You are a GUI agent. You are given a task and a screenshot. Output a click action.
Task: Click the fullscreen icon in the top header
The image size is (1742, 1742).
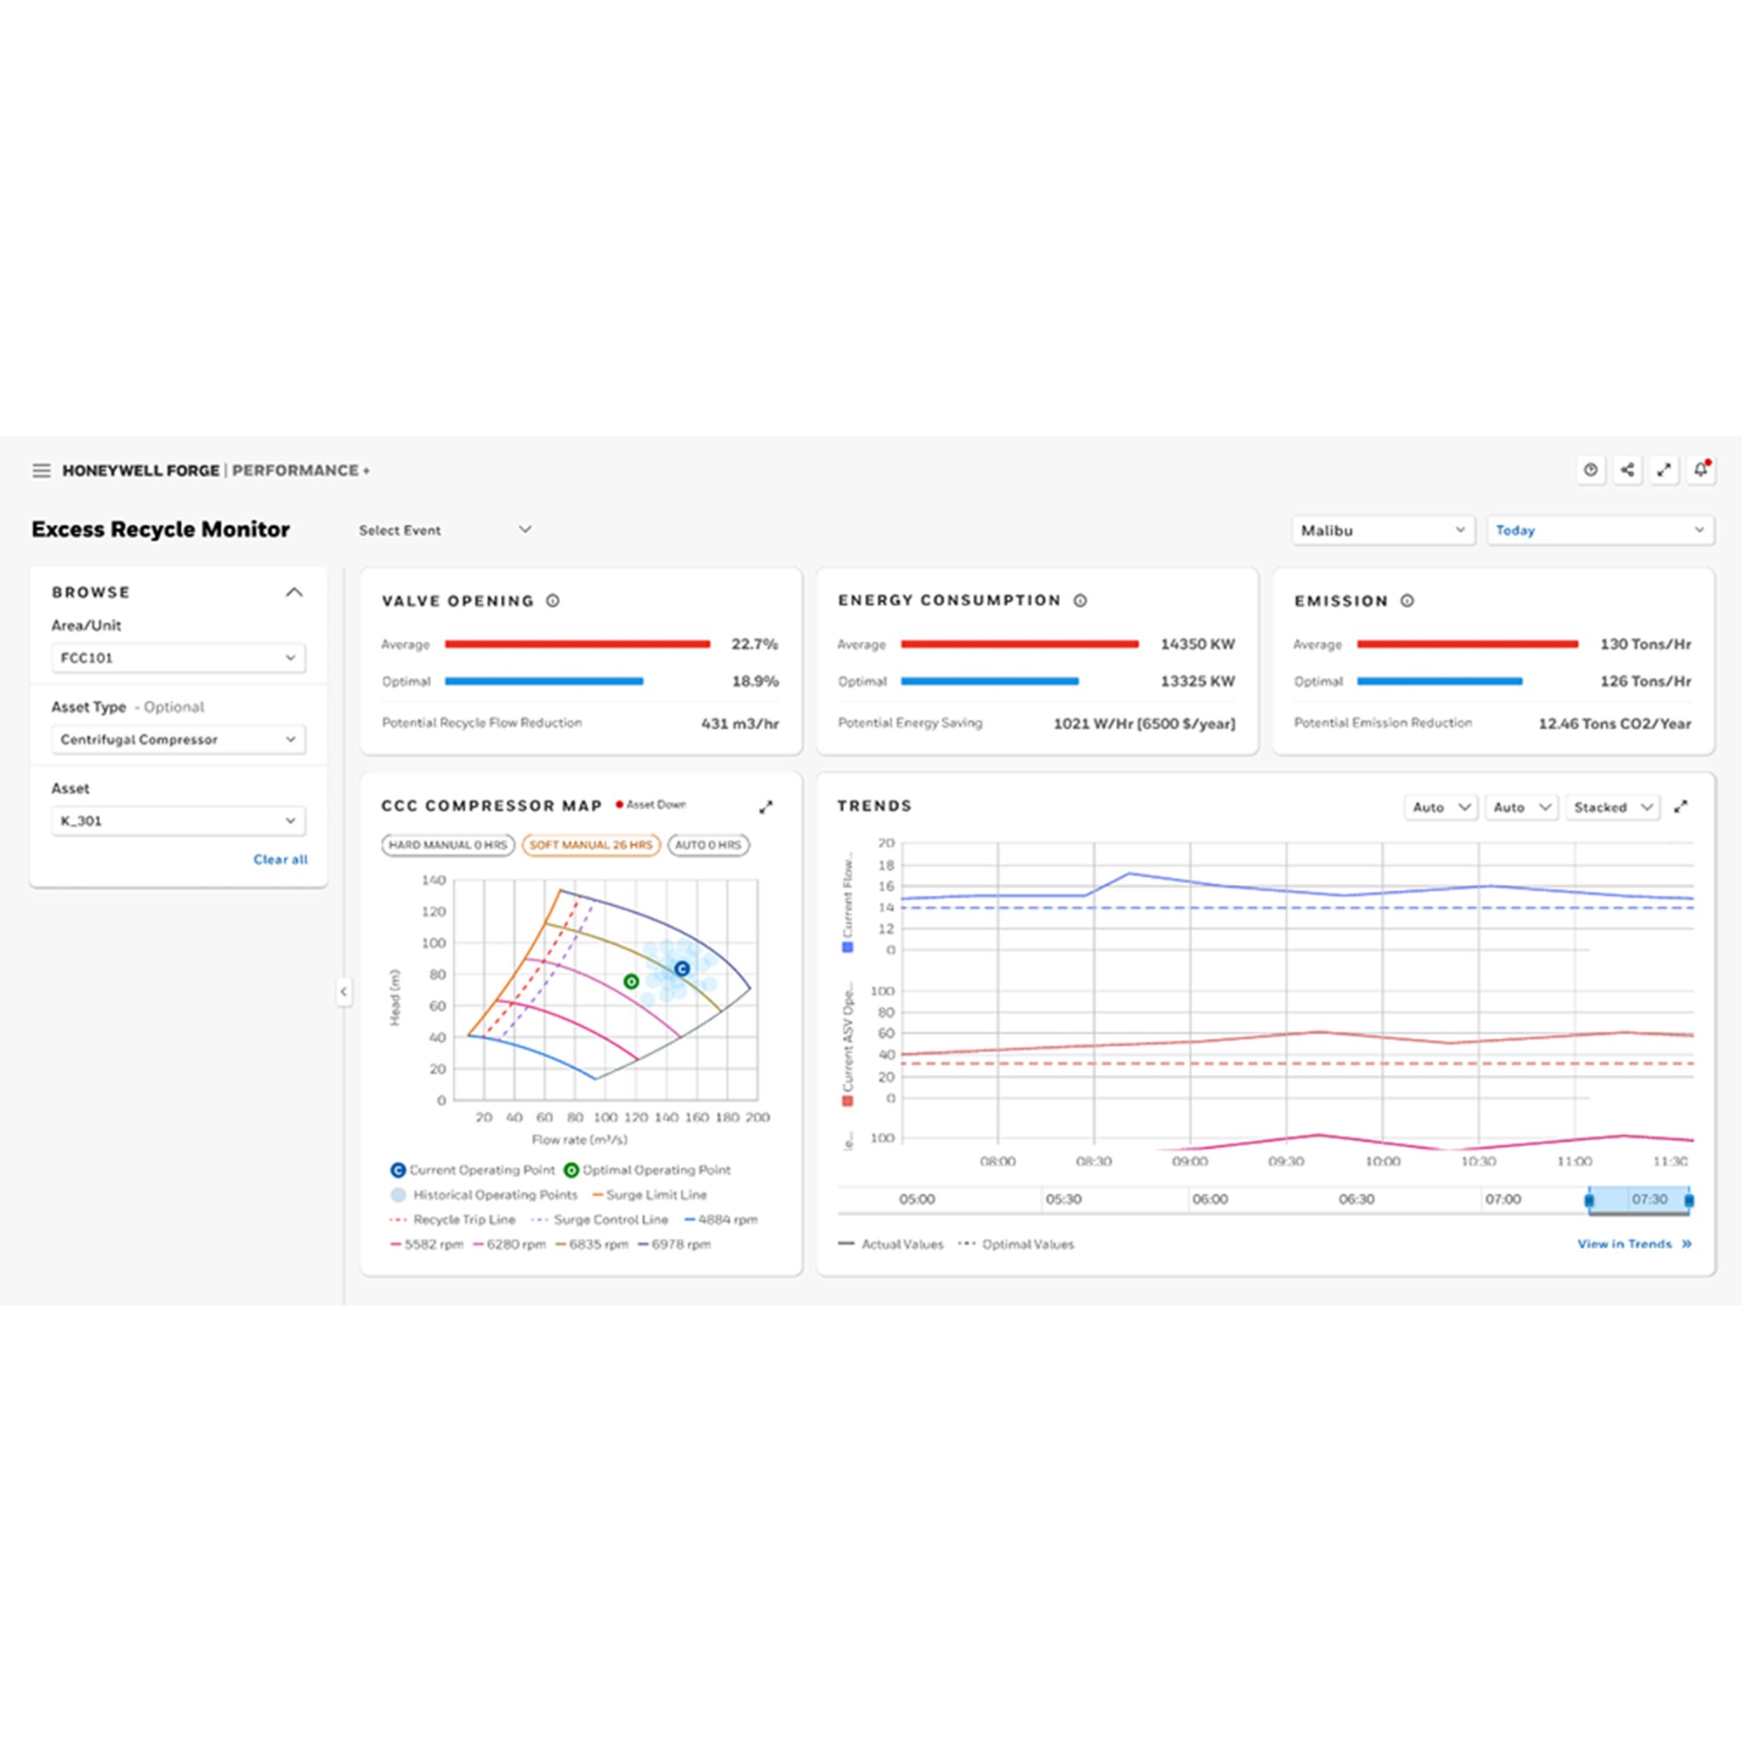point(1664,469)
